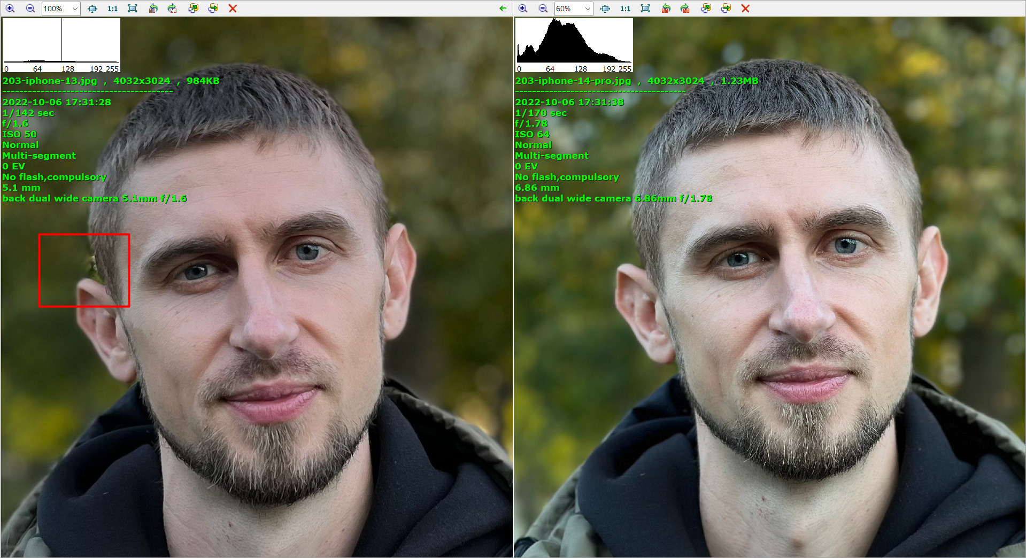Move right image to folder
Viewport: 1026px width, 558px height.
click(x=726, y=9)
